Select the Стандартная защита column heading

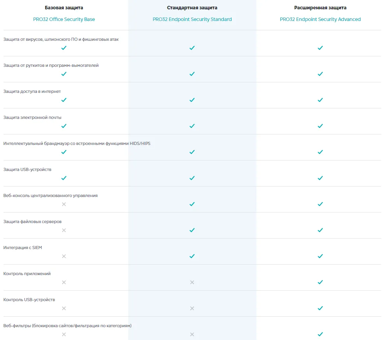point(192,8)
